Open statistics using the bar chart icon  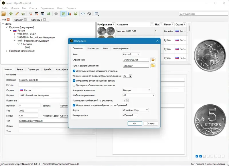[x=70, y=14]
